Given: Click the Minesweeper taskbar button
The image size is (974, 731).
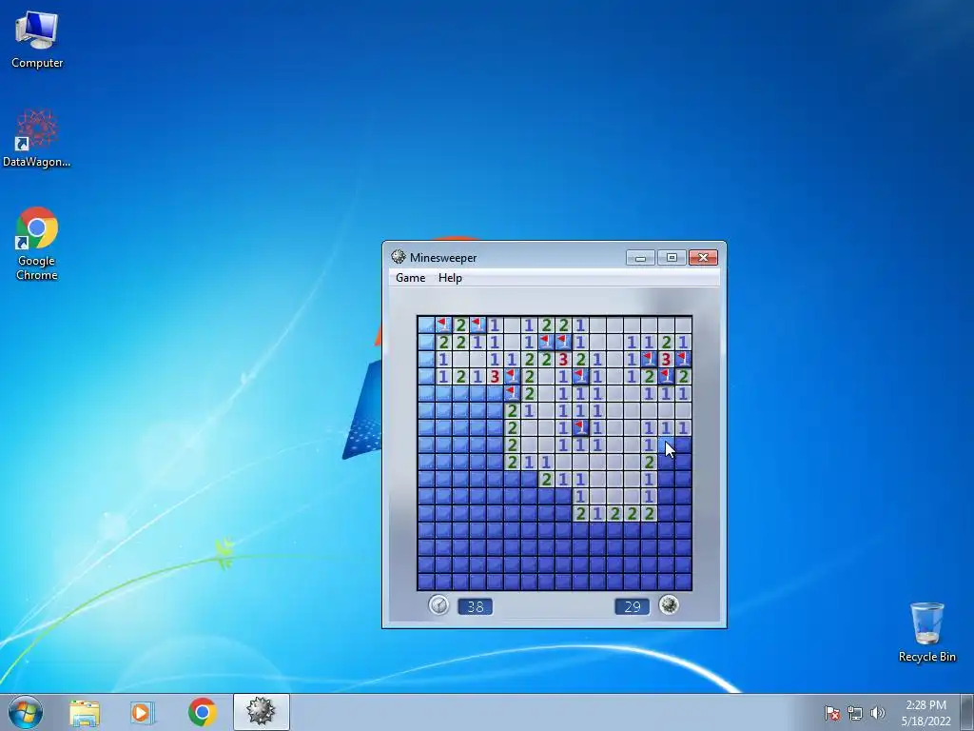Looking at the screenshot, I should click(261, 712).
